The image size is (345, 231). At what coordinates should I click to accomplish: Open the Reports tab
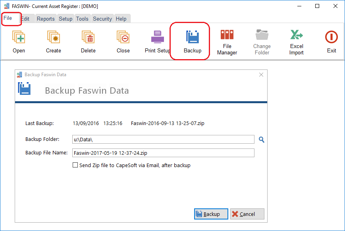46,19
